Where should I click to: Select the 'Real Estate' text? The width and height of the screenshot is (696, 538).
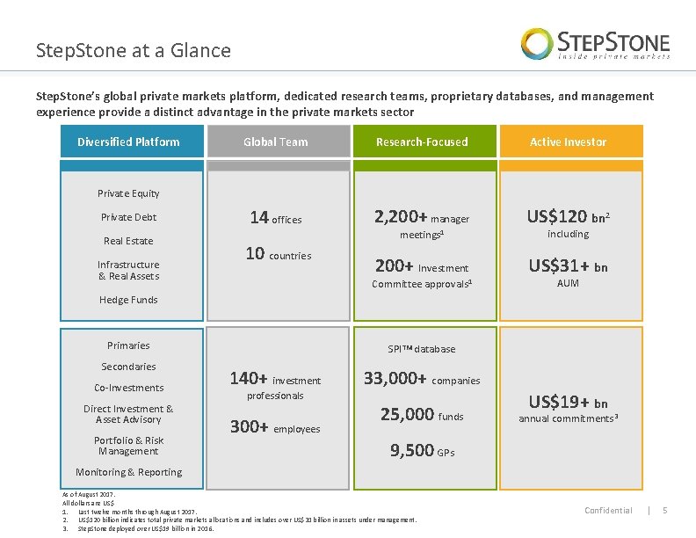tap(128, 241)
